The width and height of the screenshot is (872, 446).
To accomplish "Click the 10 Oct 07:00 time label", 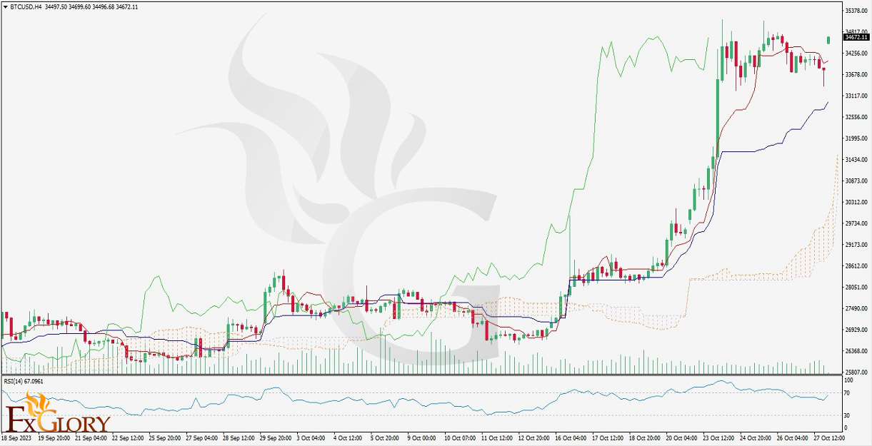I will 461,438.
